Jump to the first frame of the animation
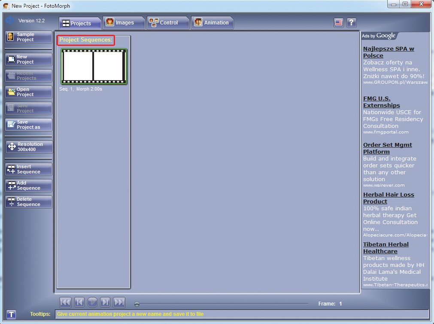Viewport: 434px width, 324px height. [x=65, y=302]
